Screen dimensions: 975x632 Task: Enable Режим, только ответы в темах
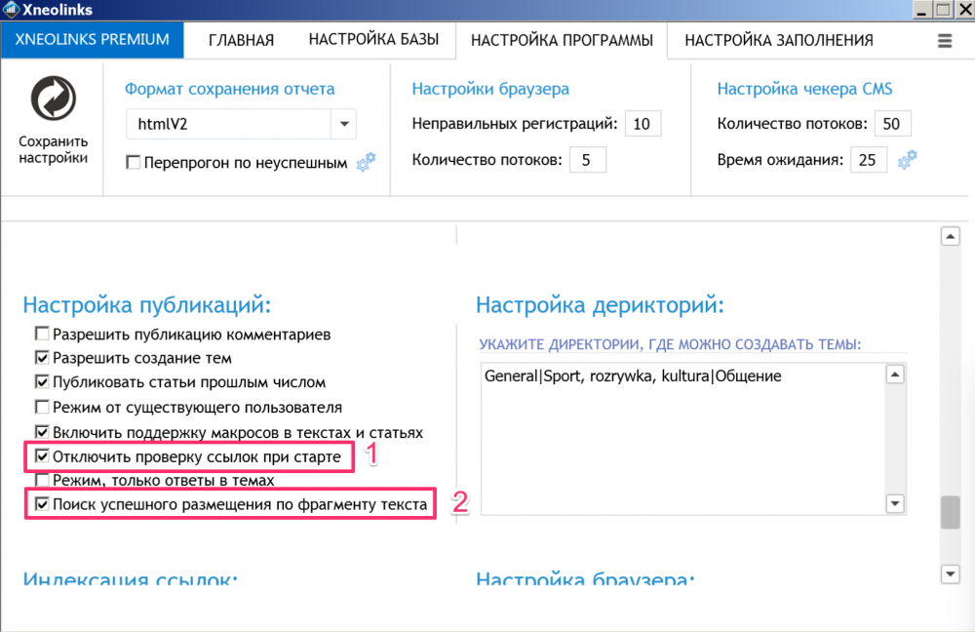click(42, 480)
